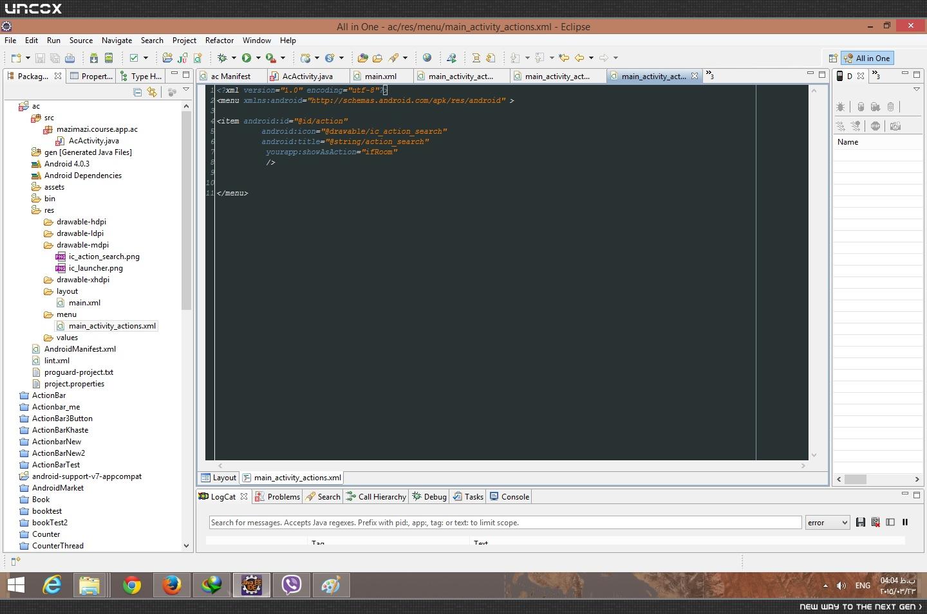The width and height of the screenshot is (927, 614).
Task: Click the green Run button icon
Action: [x=247, y=58]
